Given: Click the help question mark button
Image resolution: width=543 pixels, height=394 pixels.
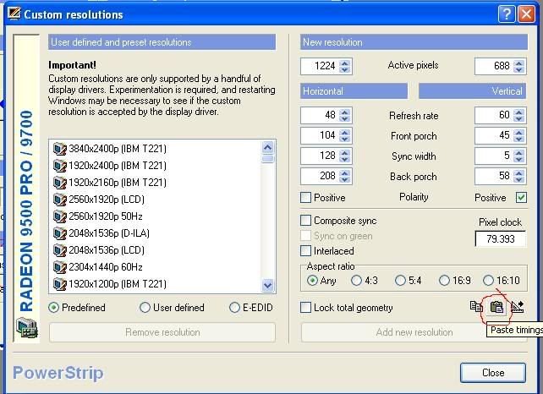Looking at the screenshot, I should [506, 14].
